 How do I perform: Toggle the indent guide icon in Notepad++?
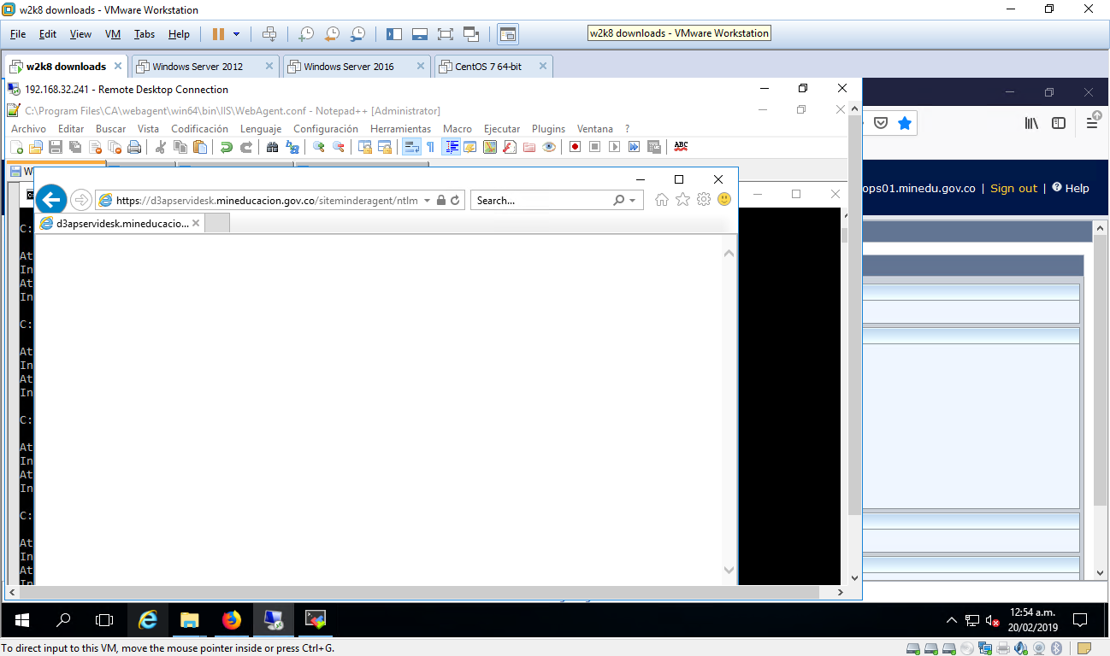[451, 147]
